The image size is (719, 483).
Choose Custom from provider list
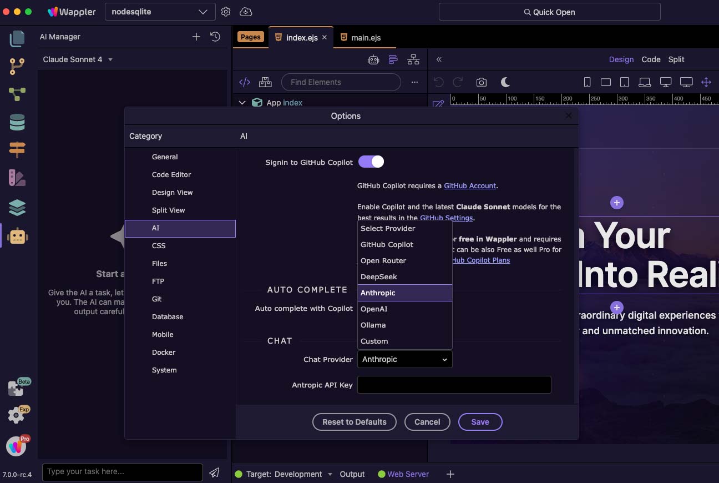click(x=404, y=341)
